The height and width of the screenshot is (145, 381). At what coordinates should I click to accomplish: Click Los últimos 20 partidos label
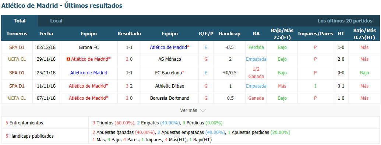tap(345, 21)
